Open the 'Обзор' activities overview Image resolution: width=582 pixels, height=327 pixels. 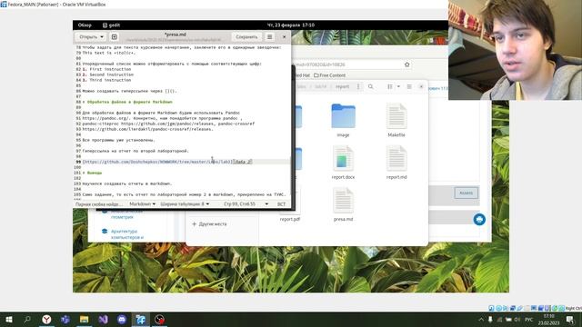point(85,25)
